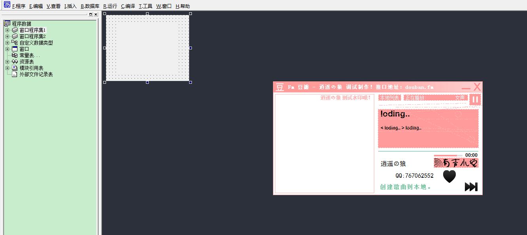Minimize the Fm 豆瓣 player window
Viewport: 527px width, 235px height.
[x=466, y=88]
